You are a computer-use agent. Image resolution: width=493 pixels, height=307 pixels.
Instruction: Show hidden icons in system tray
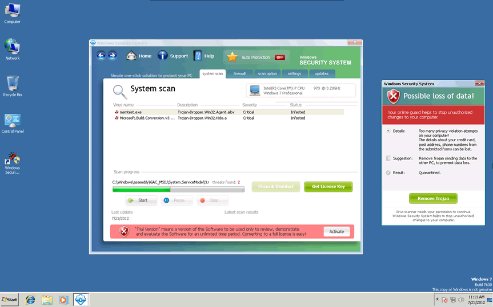pos(437,299)
